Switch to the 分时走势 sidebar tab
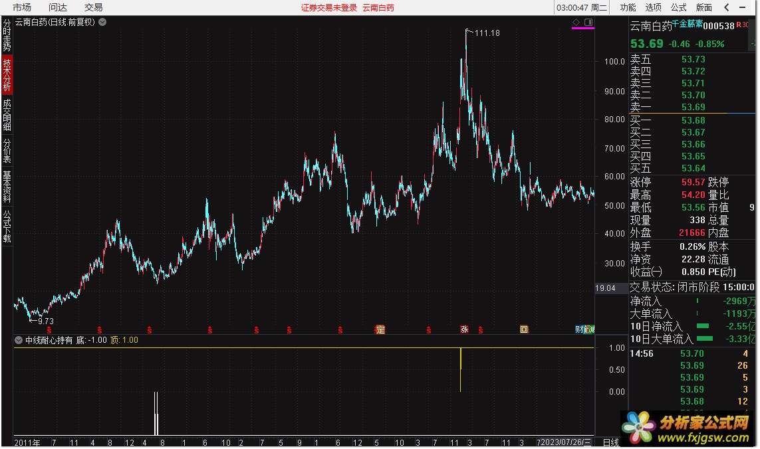This screenshot has height=449, width=760. pos(7,35)
